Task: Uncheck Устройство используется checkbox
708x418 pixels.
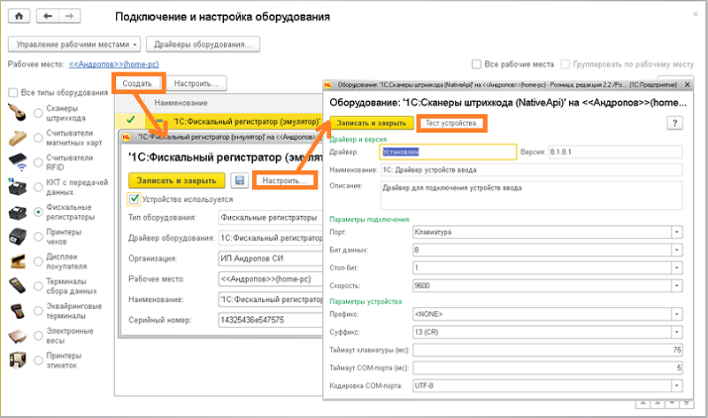Action: [x=134, y=199]
